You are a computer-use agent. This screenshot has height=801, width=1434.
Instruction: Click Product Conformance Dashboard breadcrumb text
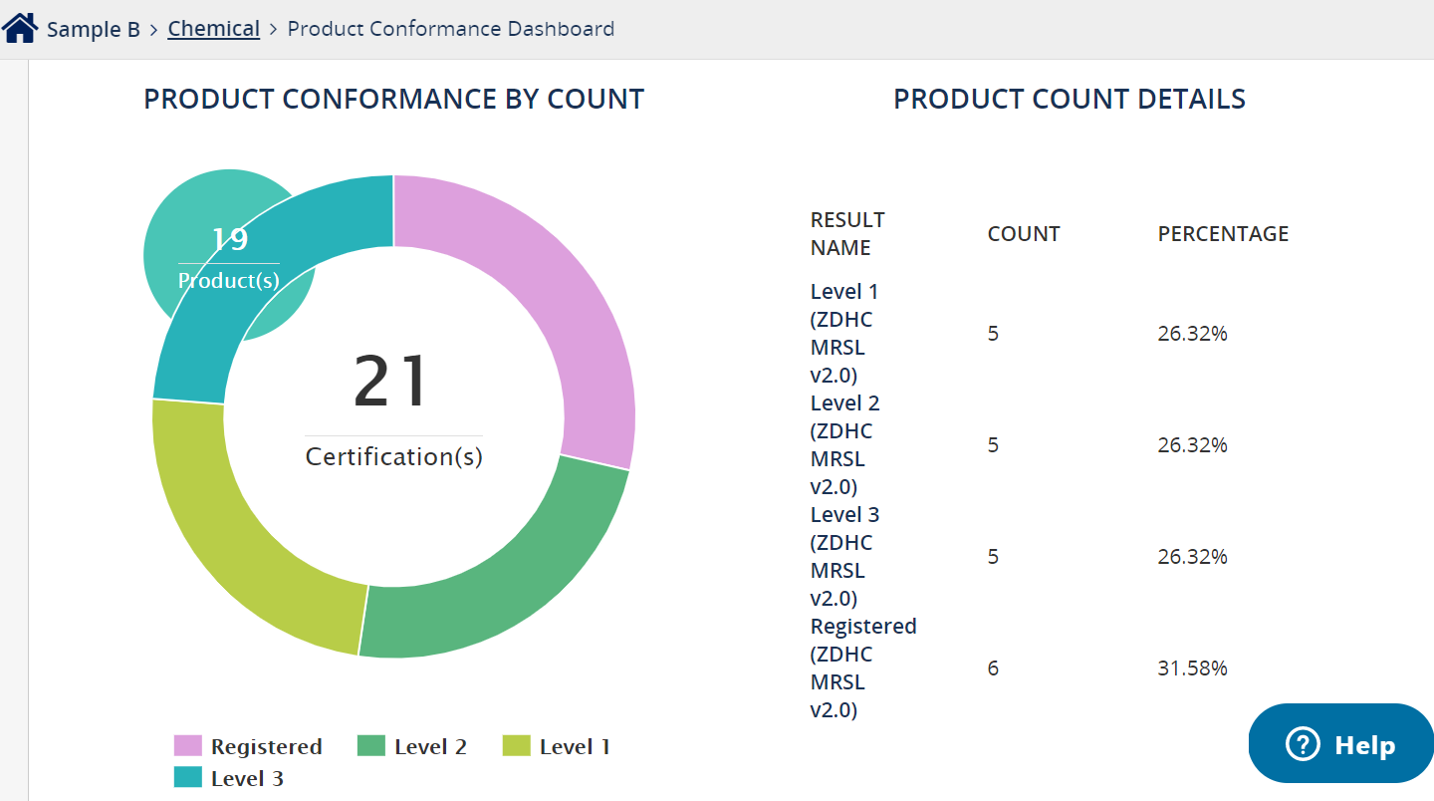(451, 29)
